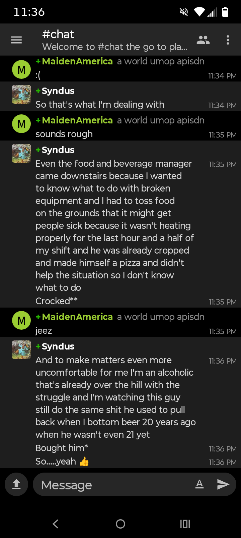Send the message with arrow icon
Screen dimensions: 241x538
tap(223, 484)
